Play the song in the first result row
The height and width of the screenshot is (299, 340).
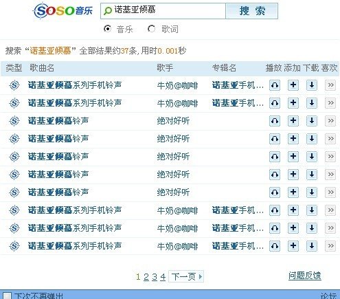275,85
